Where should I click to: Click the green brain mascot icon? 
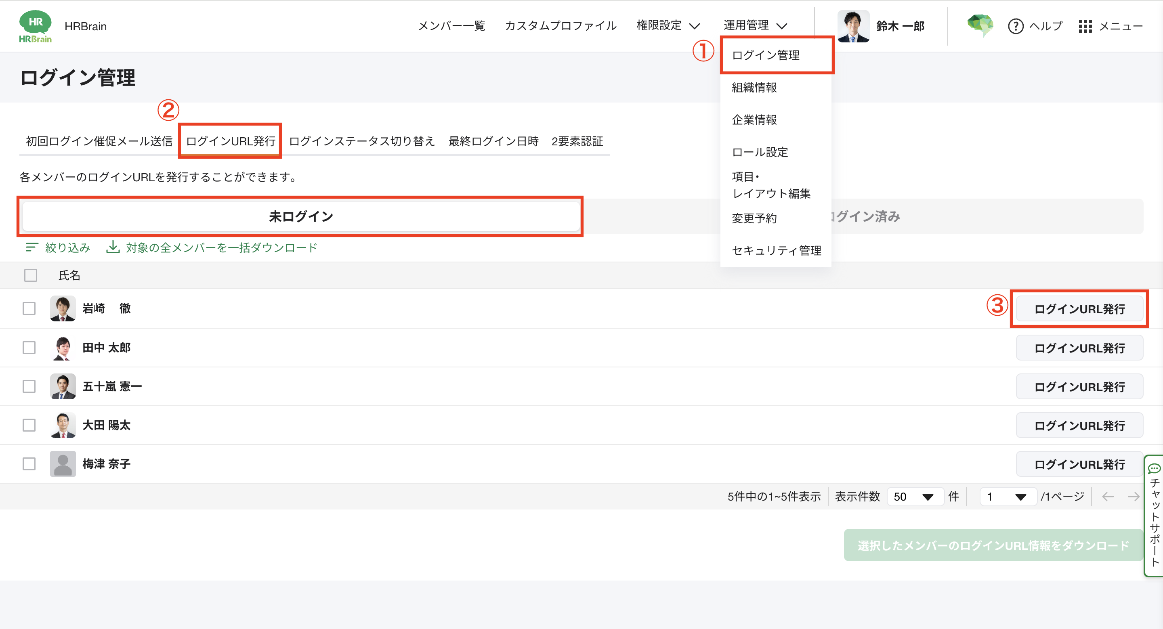(980, 25)
